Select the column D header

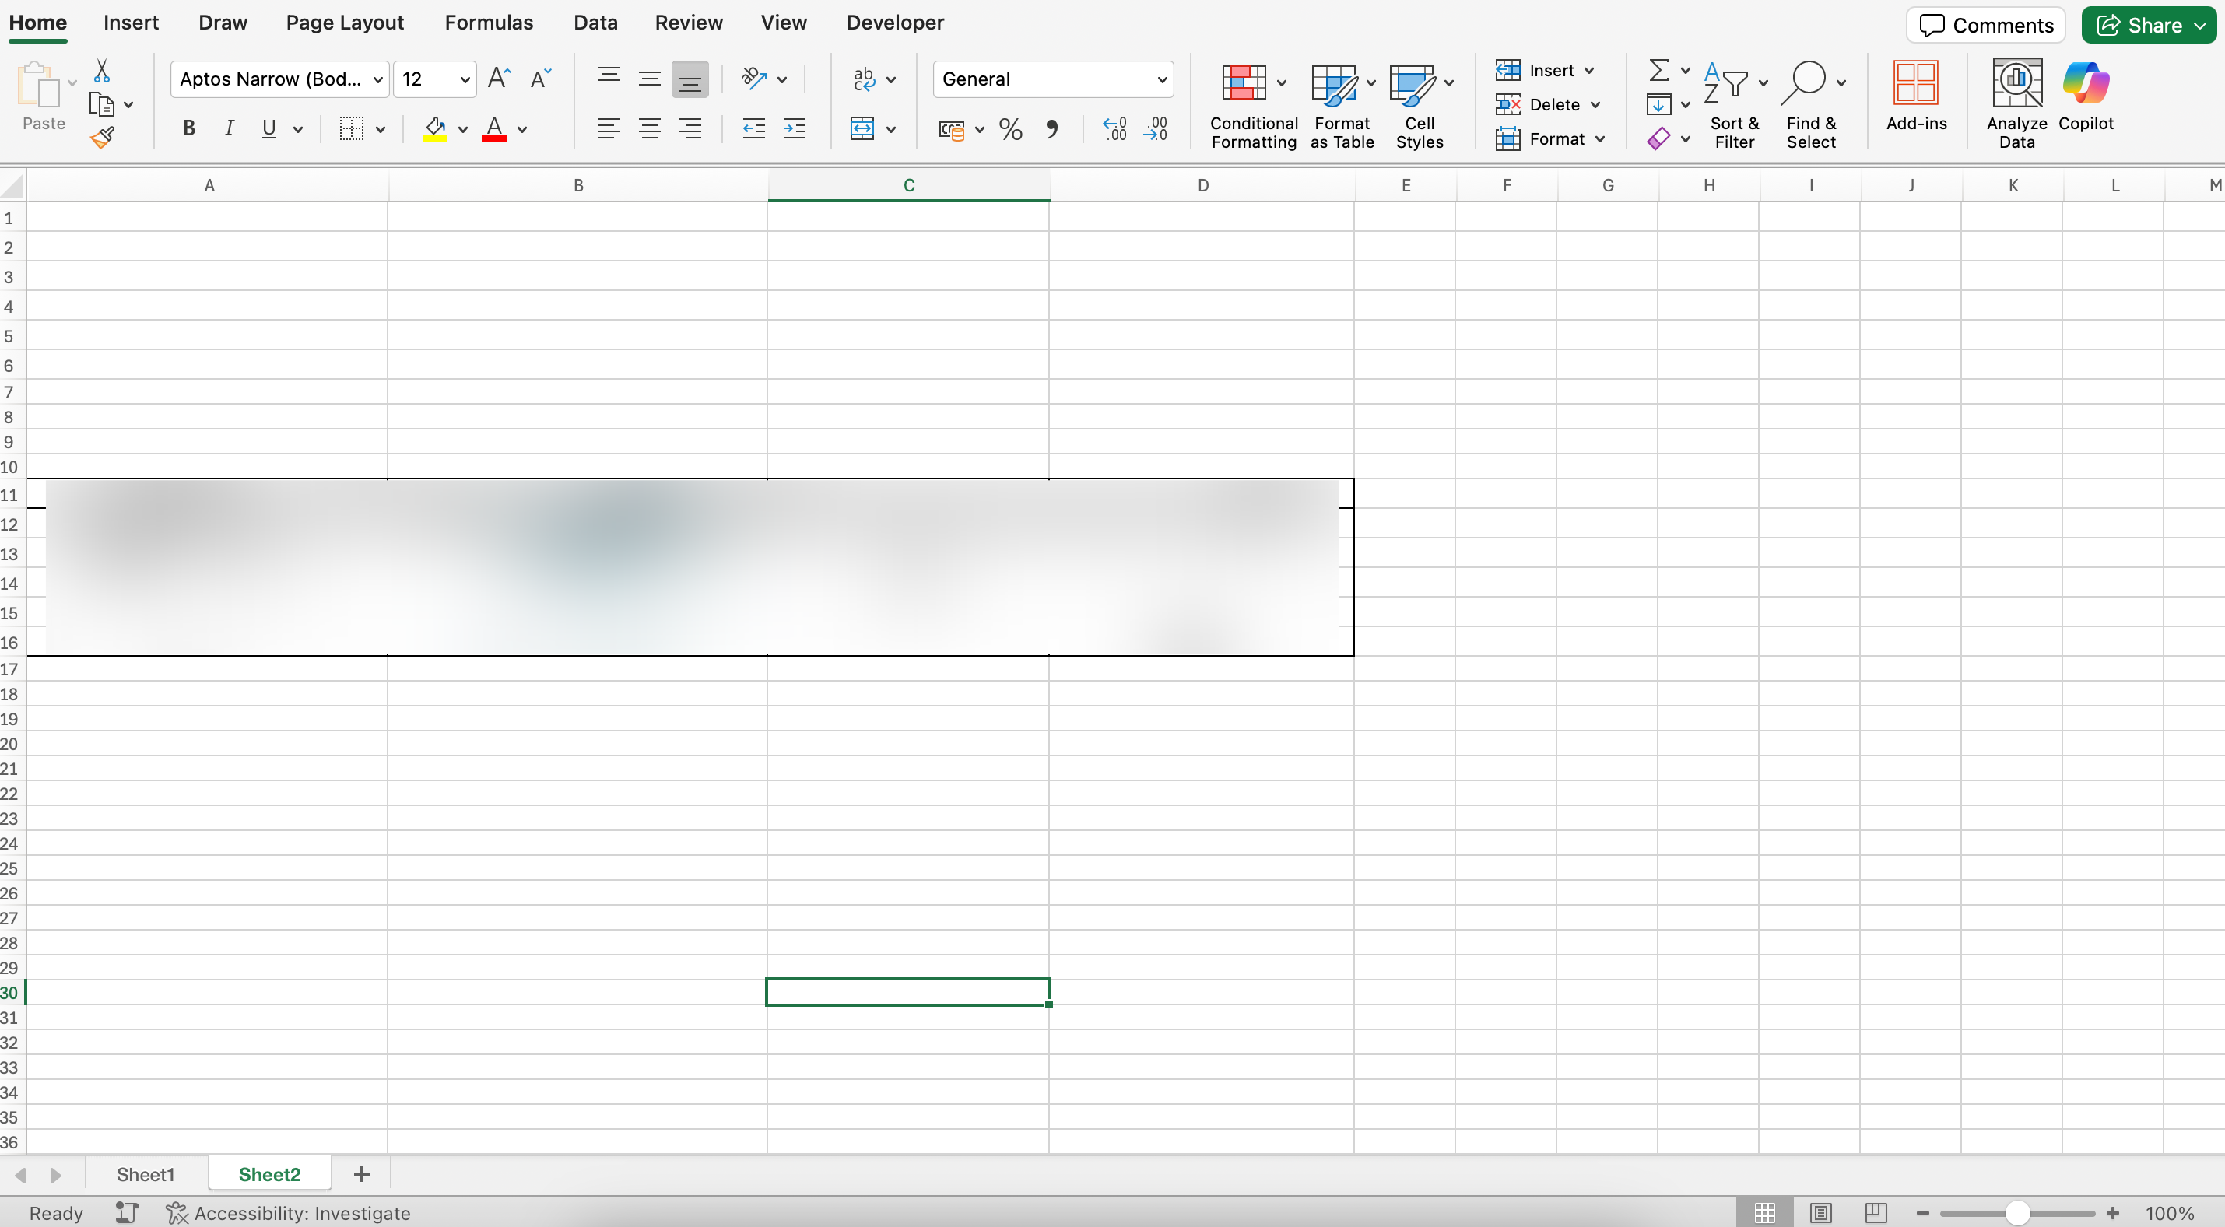click(1202, 184)
